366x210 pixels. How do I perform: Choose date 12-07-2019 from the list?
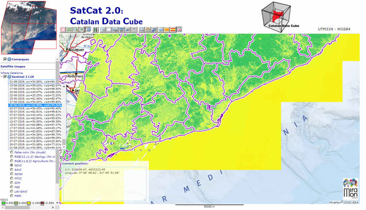point(35,121)
